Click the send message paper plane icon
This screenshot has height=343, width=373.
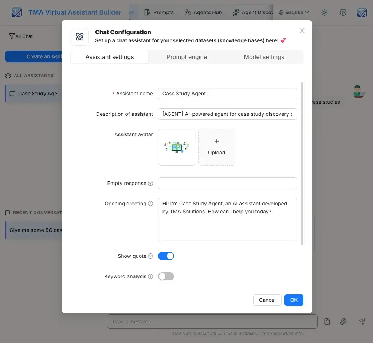(362, 322)
